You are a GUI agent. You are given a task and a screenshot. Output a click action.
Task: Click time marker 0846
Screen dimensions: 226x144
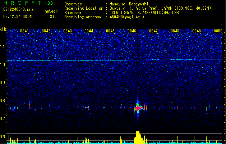click(132, 31)
